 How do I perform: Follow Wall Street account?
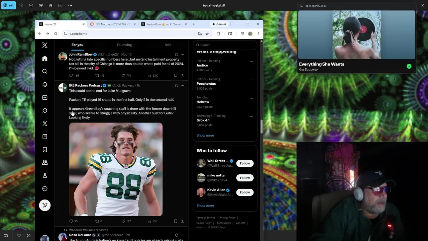click(x=245, y=163)
